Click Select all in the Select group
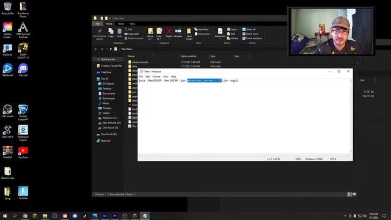 pos(249,29)
